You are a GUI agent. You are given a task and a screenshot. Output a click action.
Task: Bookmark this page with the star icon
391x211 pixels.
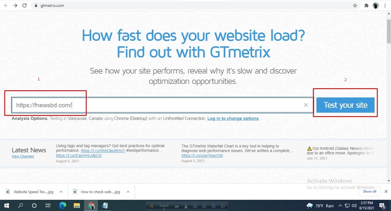click(355, 5)
